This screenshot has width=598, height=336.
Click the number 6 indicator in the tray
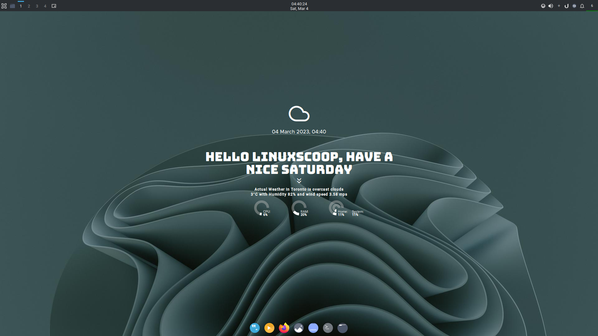pyautogui.click(x=592, y=6)
